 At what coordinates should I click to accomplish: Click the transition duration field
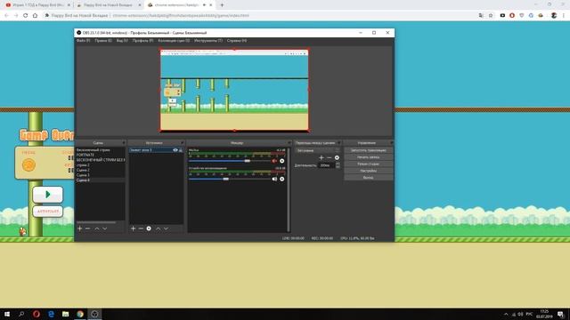point(327,165)
